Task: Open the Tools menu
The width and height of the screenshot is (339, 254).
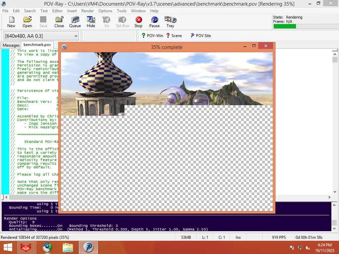Action: coord(122,11)
